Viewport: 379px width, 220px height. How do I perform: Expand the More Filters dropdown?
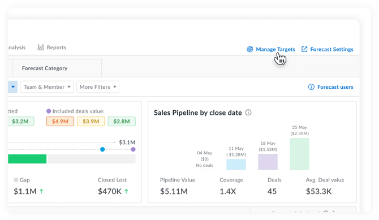pyautogui.click(x=98, y=87)
